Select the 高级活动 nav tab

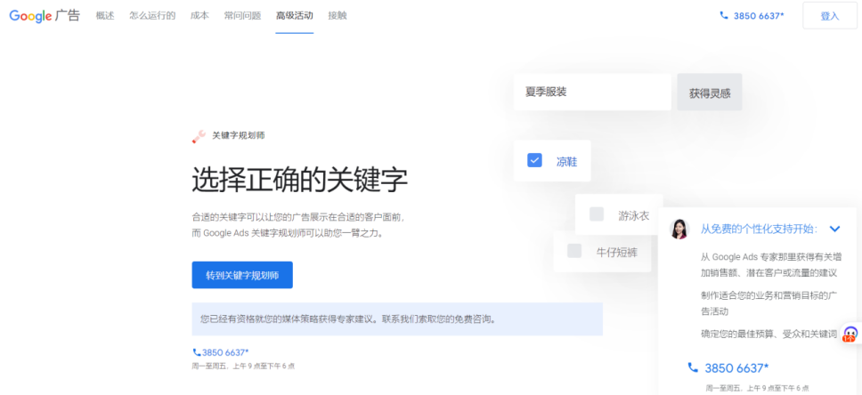point(295,15)
